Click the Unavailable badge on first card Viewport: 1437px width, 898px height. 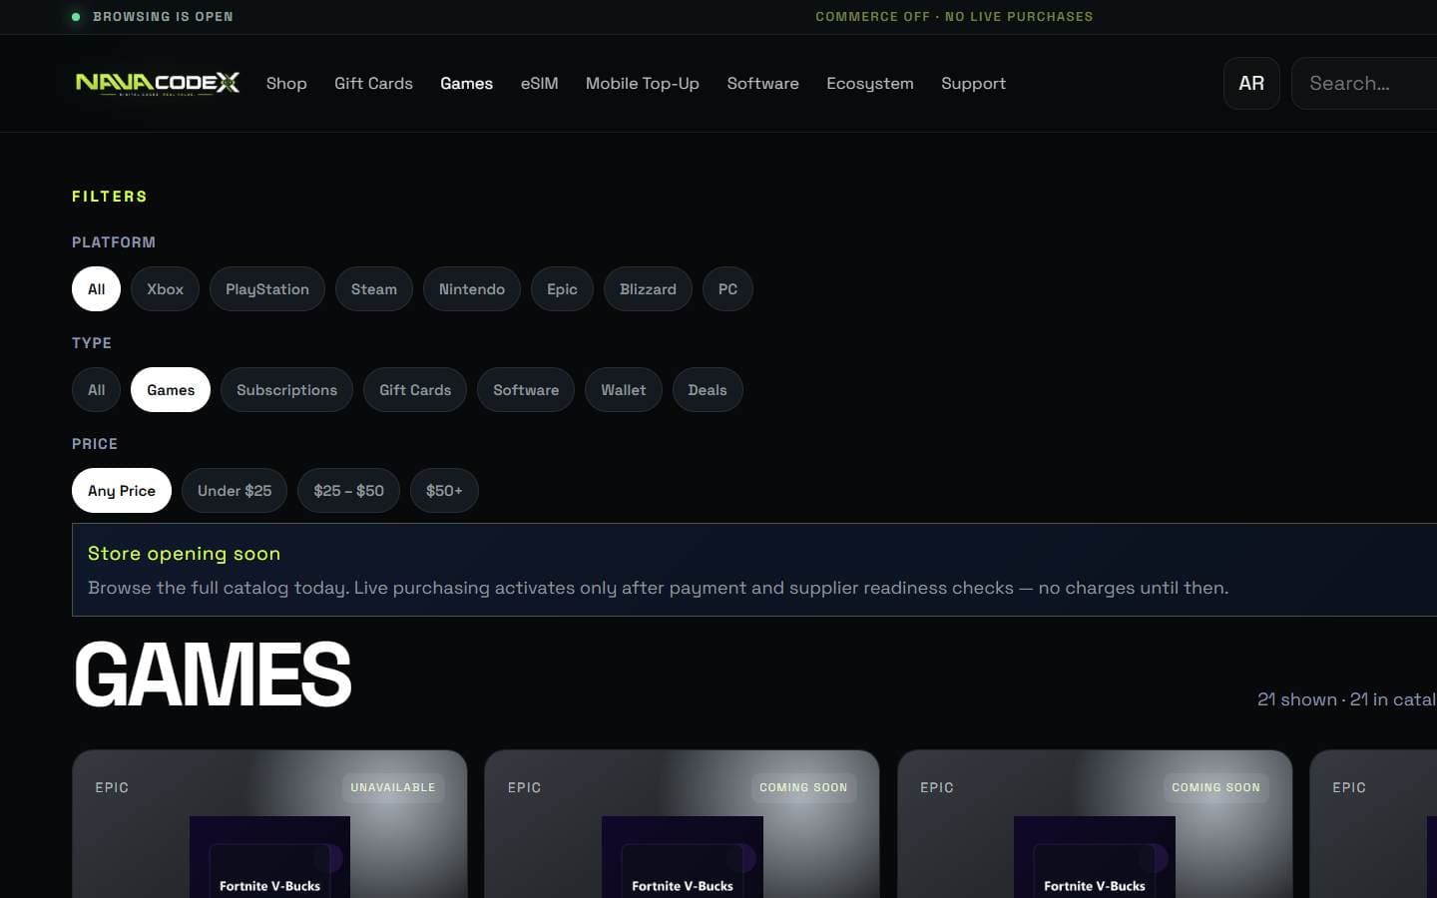393,787
